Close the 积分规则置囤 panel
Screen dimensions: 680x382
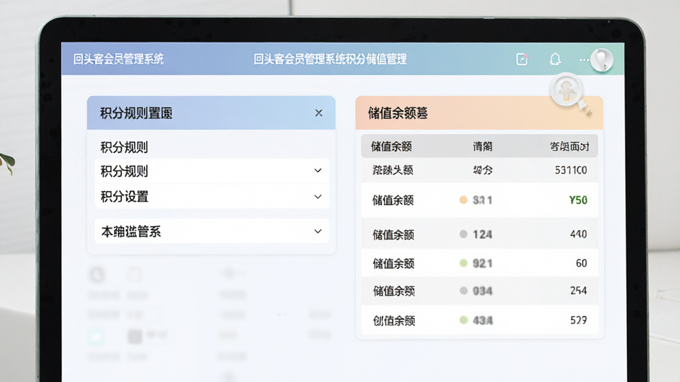tap(319, 113)
